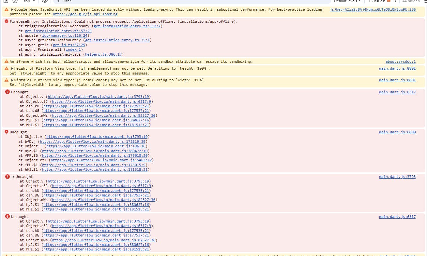Click the error icon beside FirebaseError message
This screenshot has width=427, height=256.
tap(7, 21)
